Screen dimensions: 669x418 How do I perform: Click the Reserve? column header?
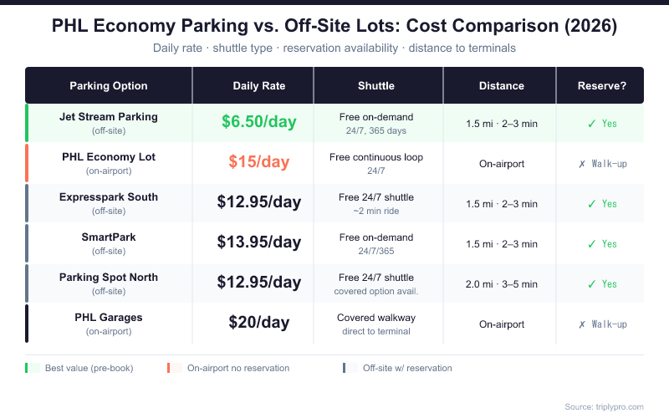[x=602, y=86]
